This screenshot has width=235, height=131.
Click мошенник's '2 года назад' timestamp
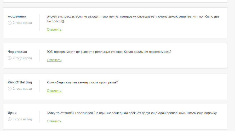[x=22, y=23]
